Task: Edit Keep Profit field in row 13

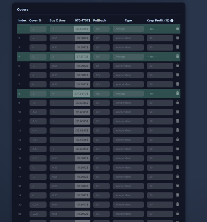Action: (160, 140)
